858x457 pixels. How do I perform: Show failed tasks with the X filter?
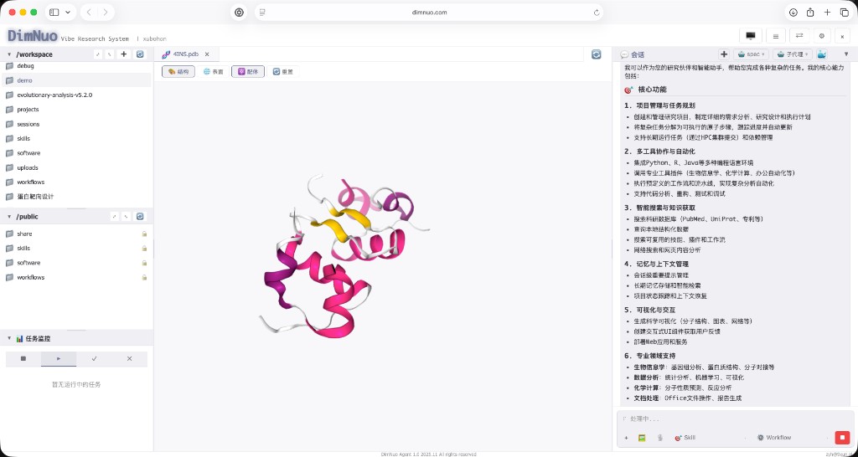click(130, 359)
